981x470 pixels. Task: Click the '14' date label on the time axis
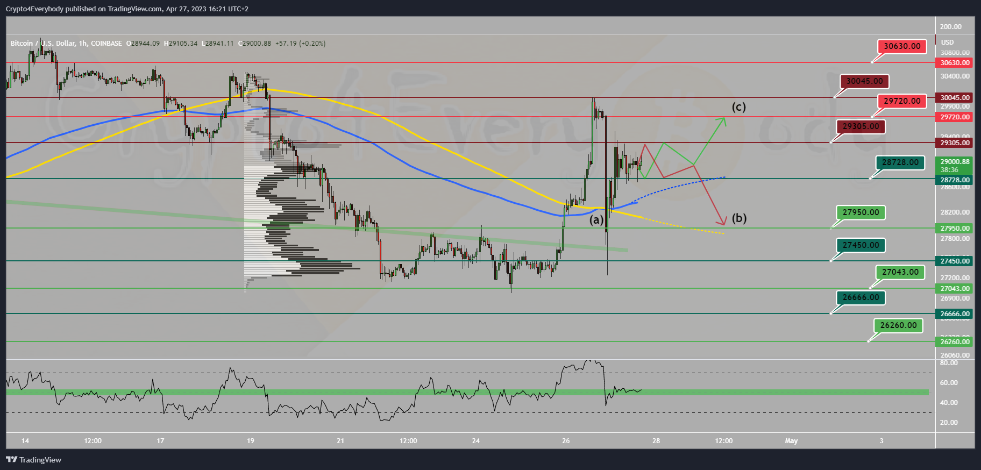point(25,441)
